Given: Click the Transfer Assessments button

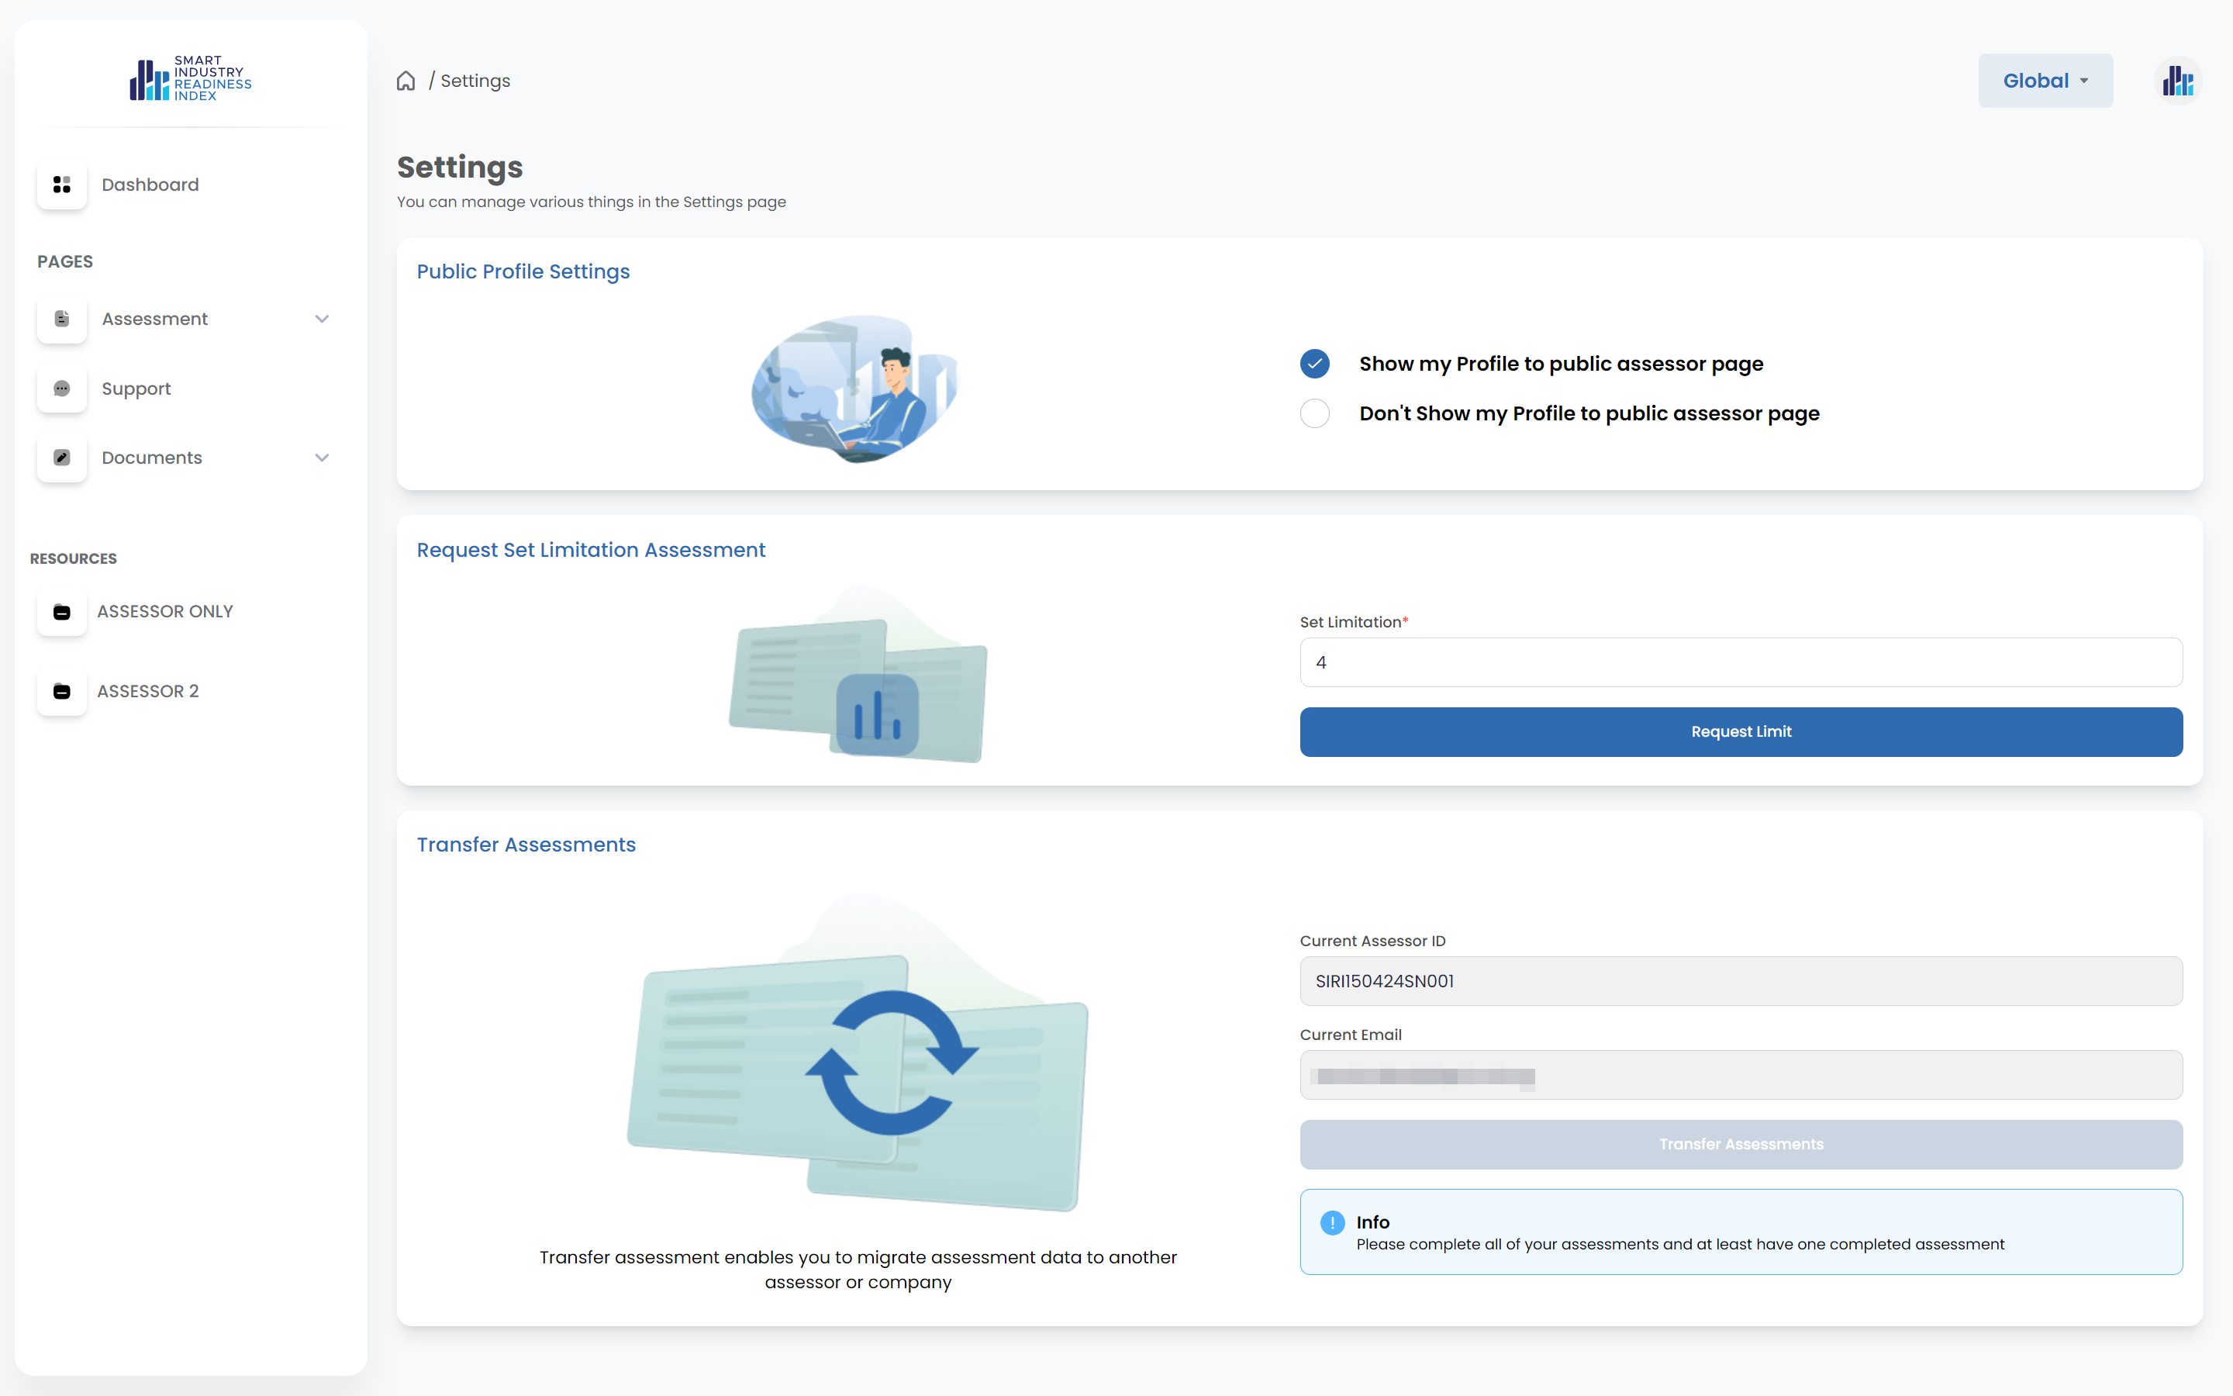Looking at the screenshot, I should [x=1740, y=1144].
